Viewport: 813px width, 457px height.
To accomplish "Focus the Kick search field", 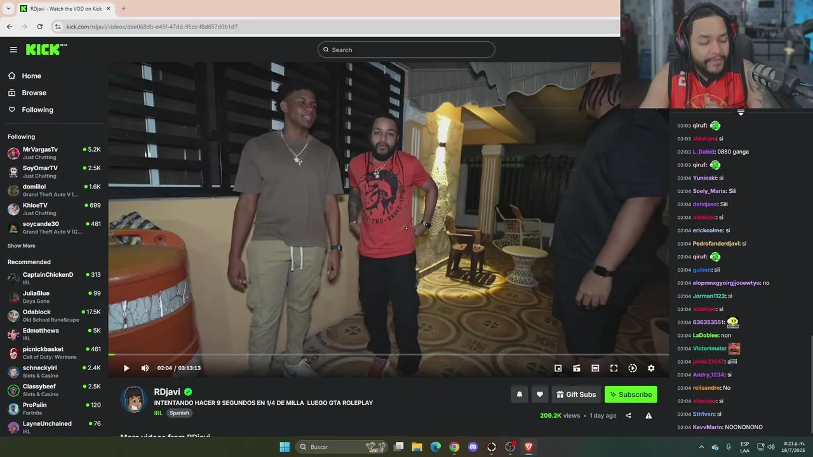I will point(406,50).
